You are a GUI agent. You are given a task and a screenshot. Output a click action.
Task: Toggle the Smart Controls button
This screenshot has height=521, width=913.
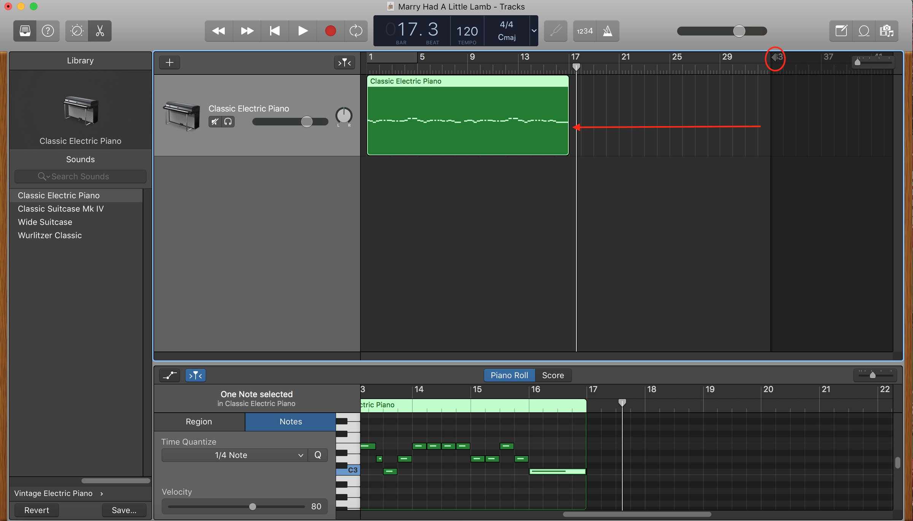coord(77,31)
